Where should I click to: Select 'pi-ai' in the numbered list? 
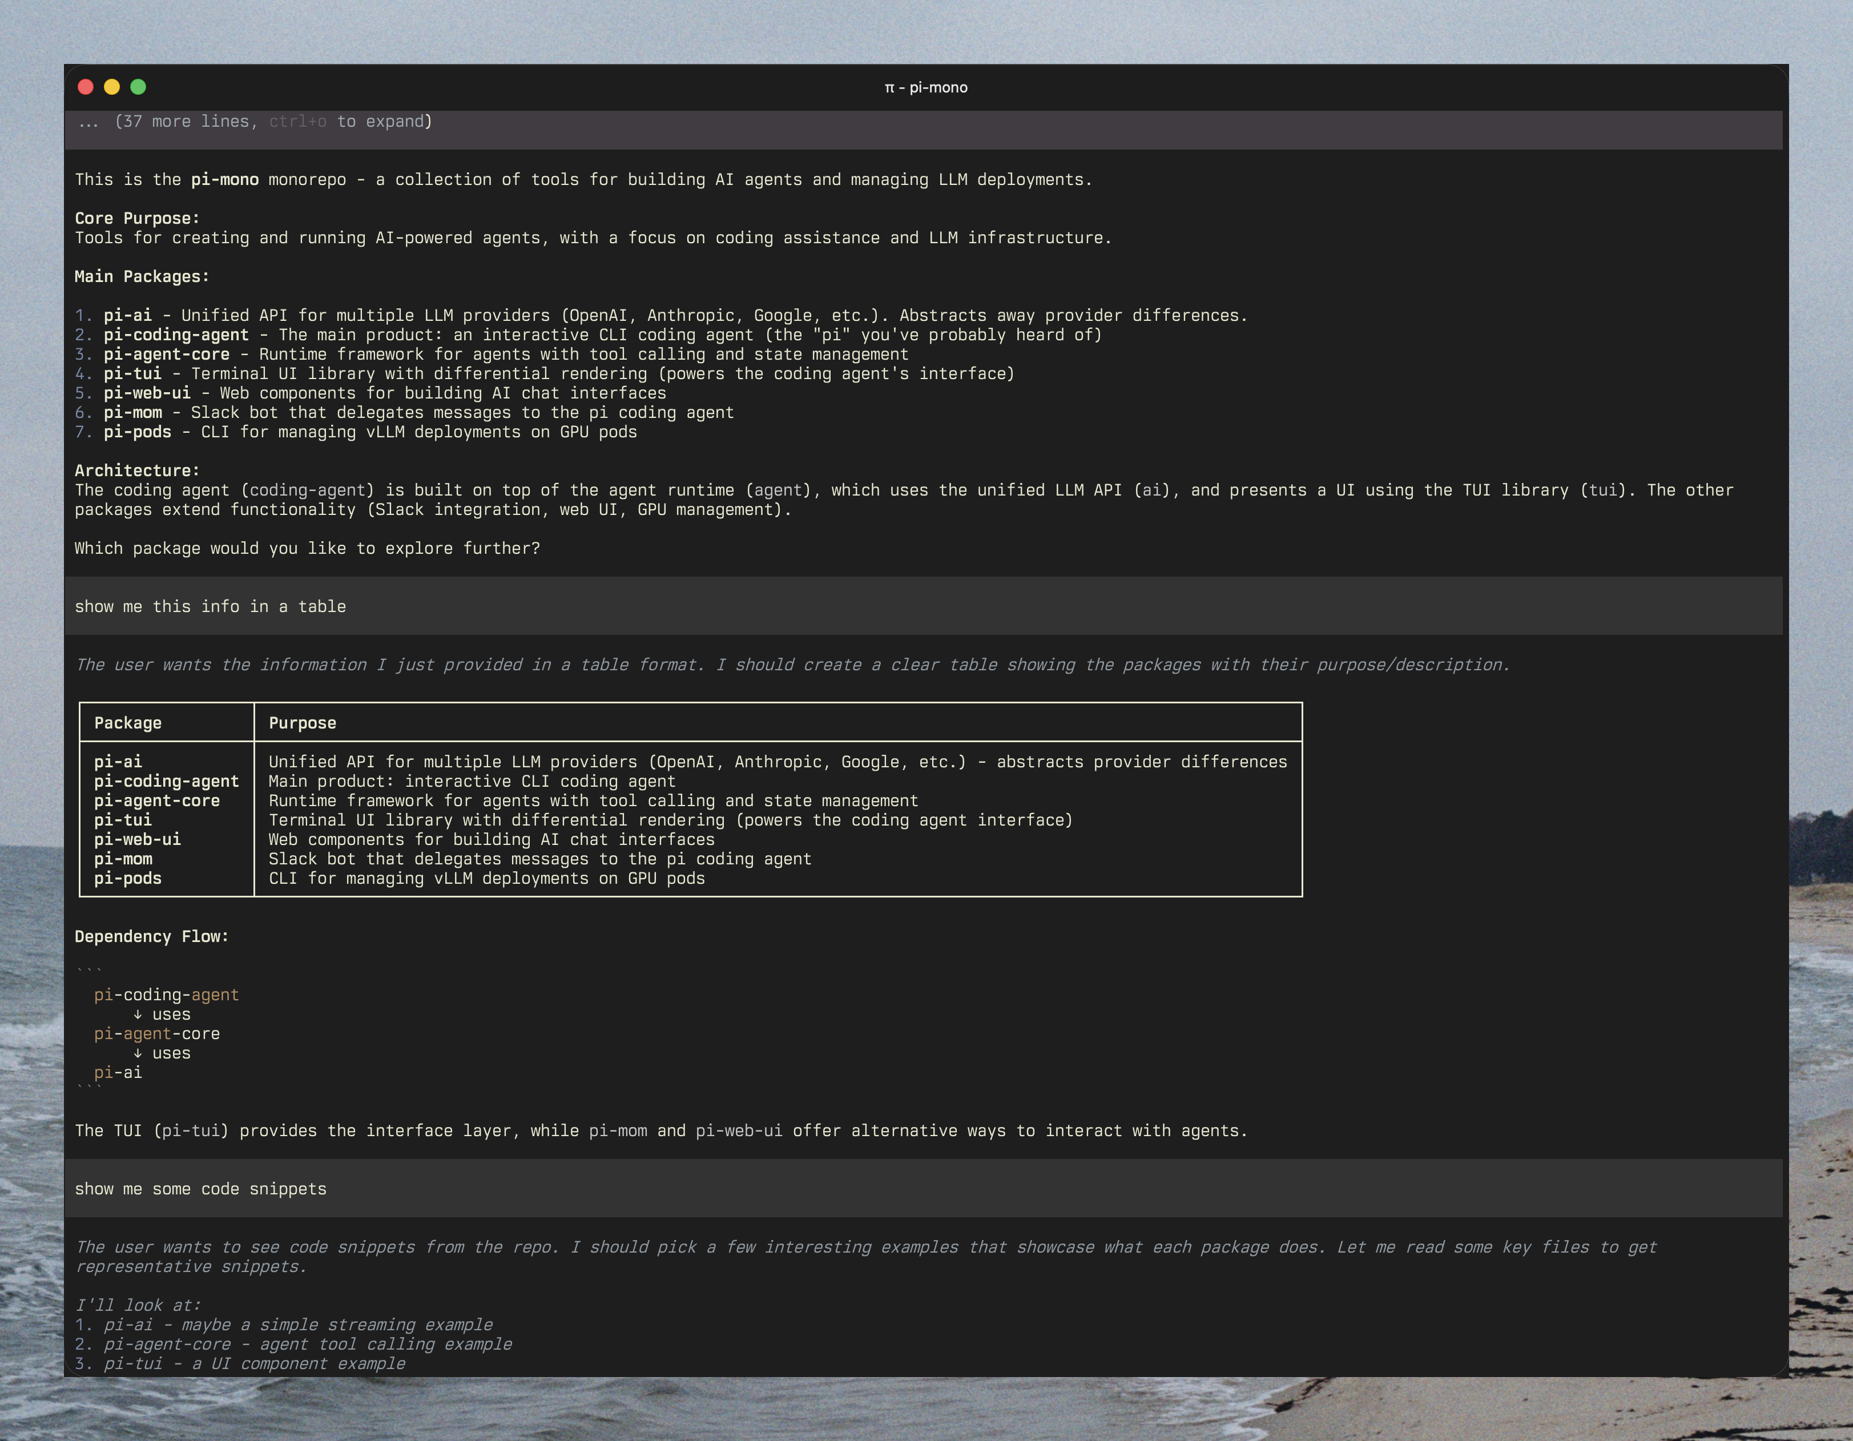(128, 316)
